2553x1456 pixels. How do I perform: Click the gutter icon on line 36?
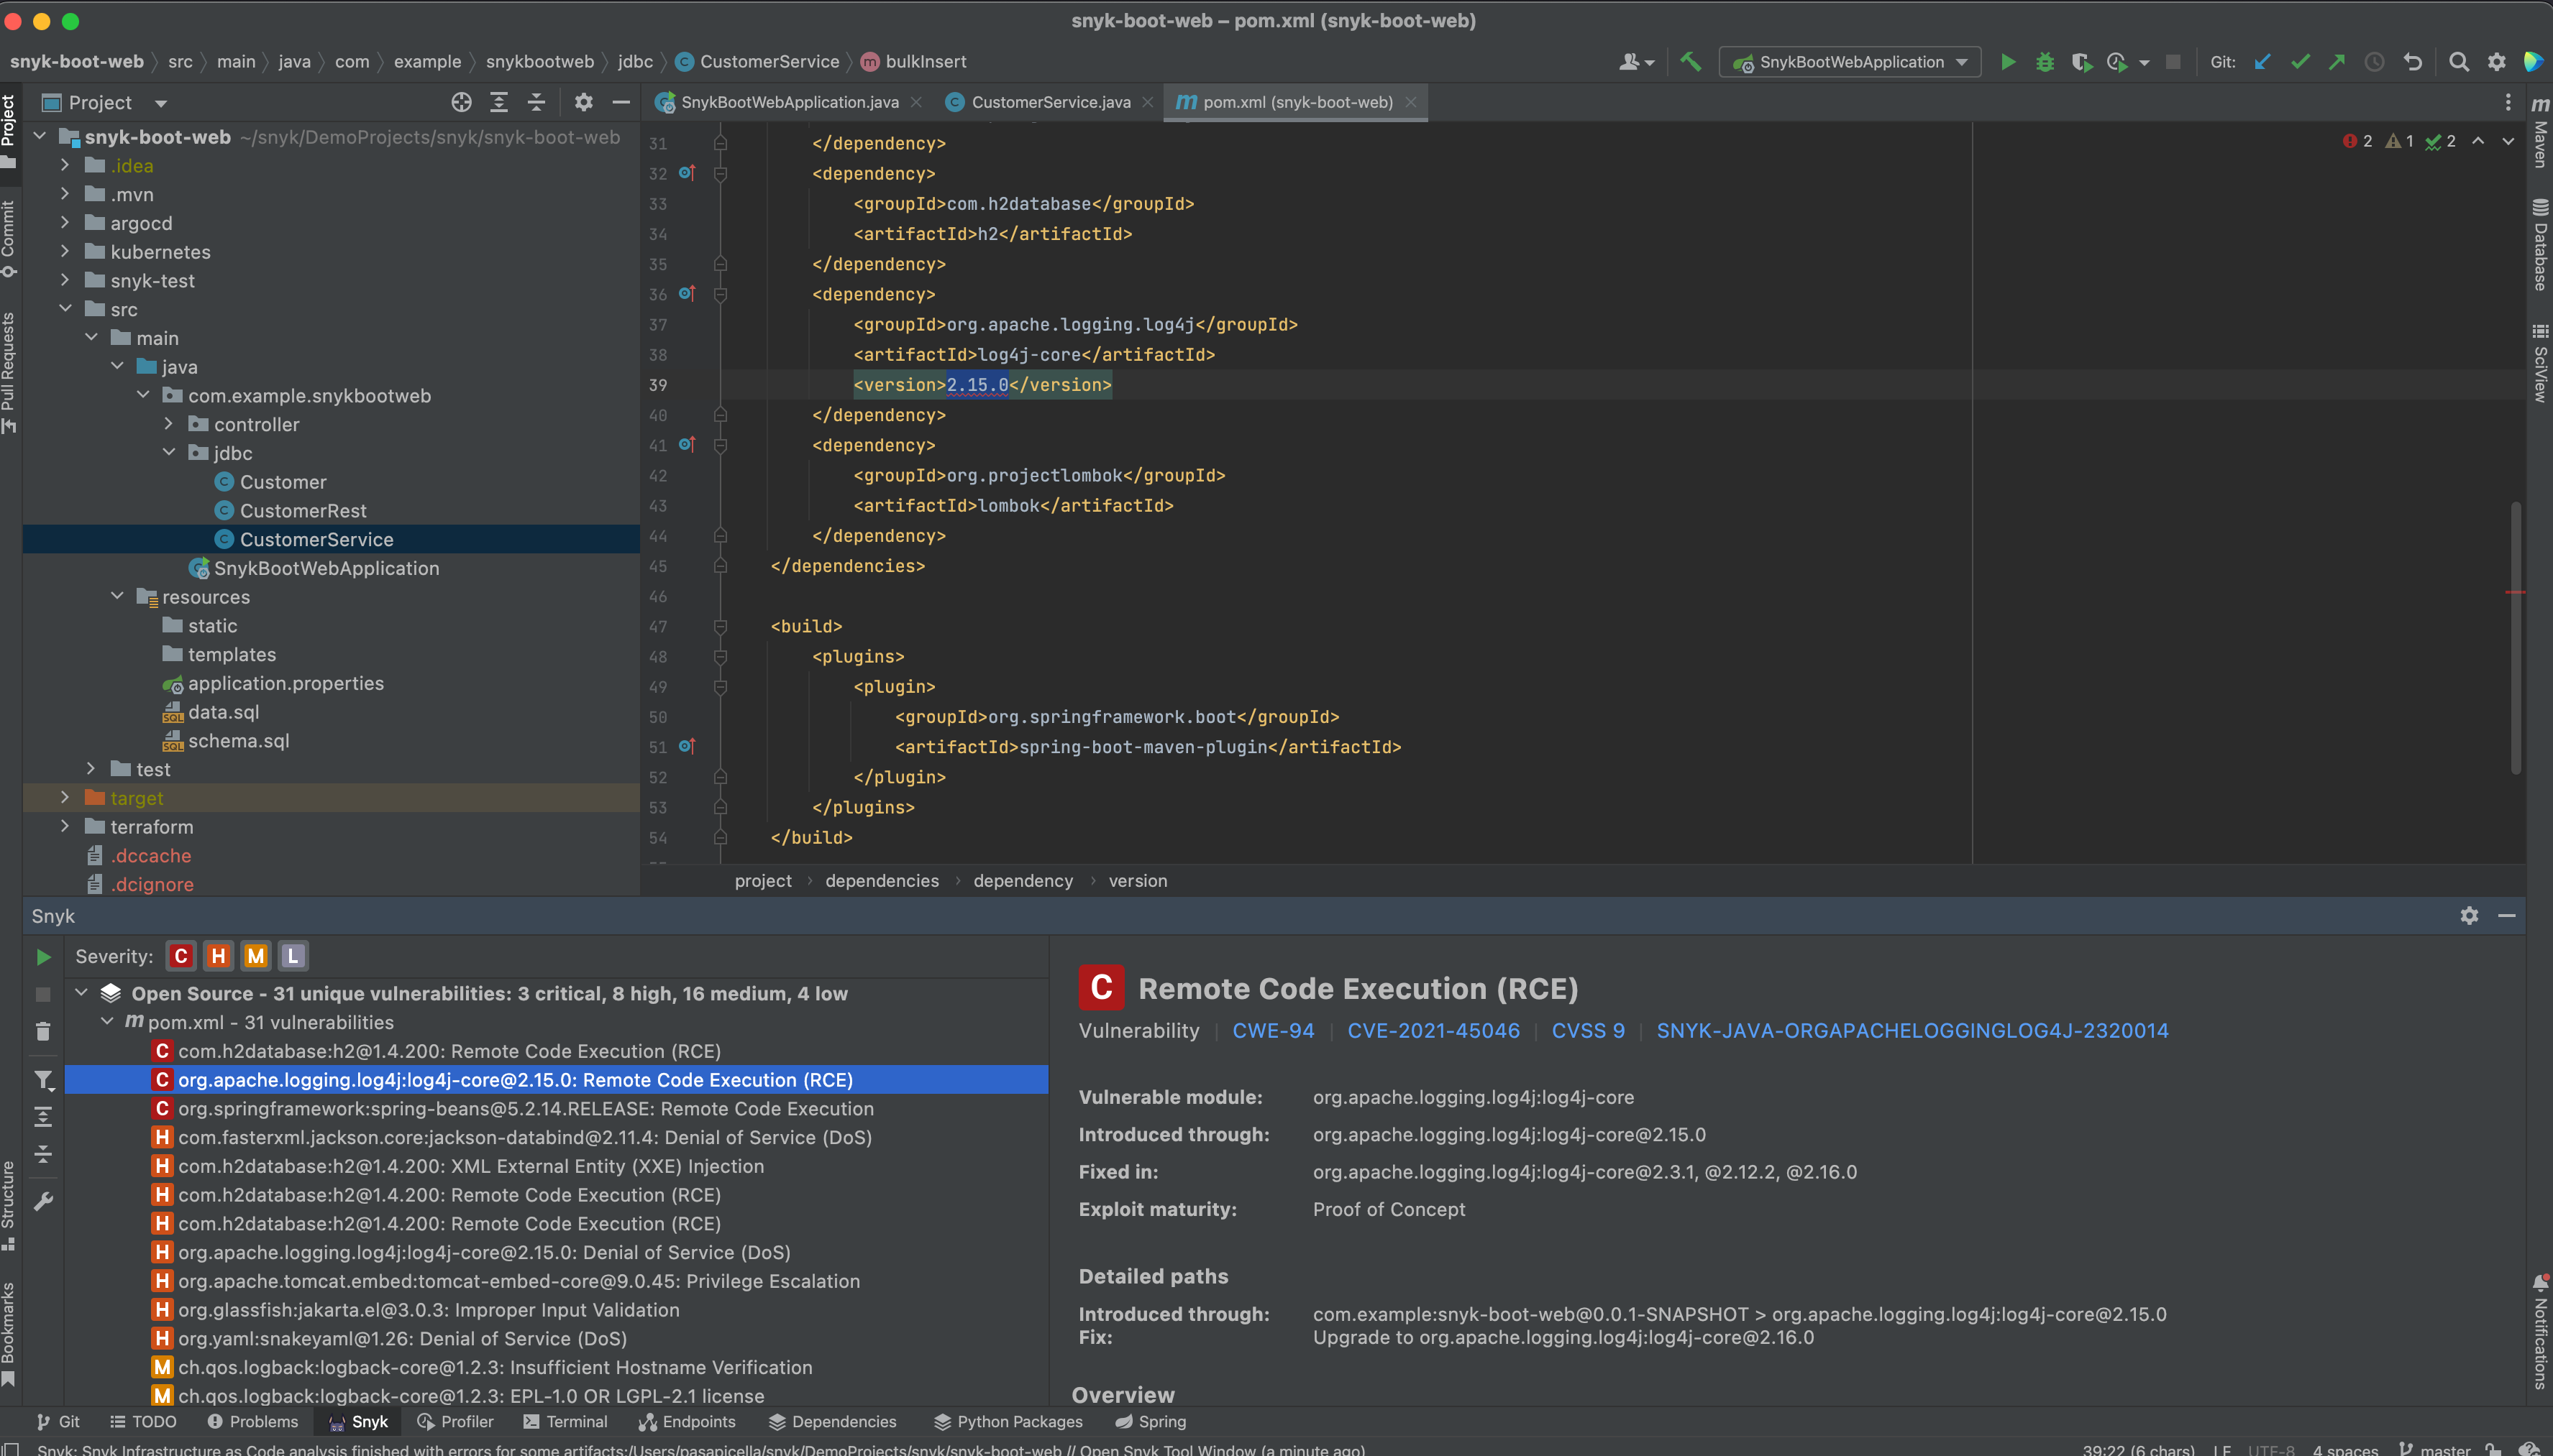[x=686, y=293]
